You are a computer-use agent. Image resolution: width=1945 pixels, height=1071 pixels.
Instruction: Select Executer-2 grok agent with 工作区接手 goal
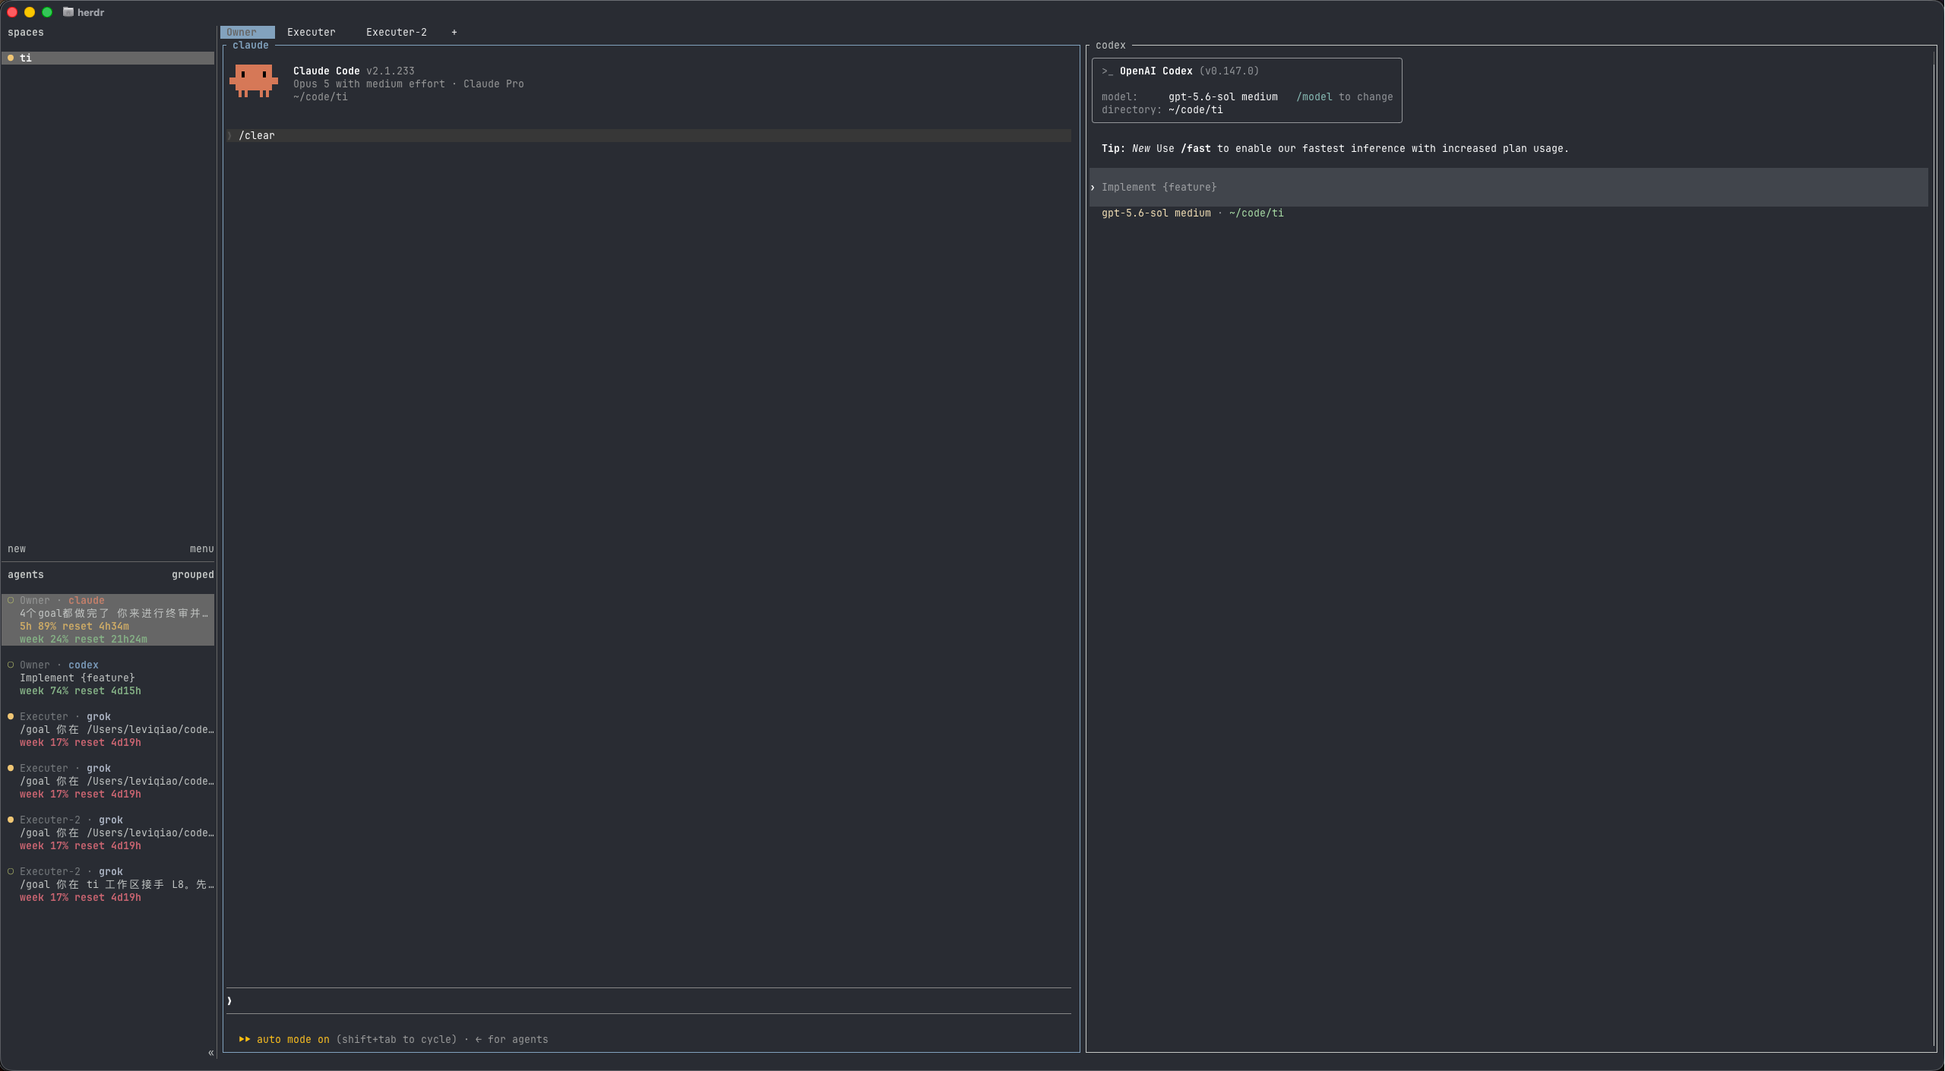coord(108,884)
